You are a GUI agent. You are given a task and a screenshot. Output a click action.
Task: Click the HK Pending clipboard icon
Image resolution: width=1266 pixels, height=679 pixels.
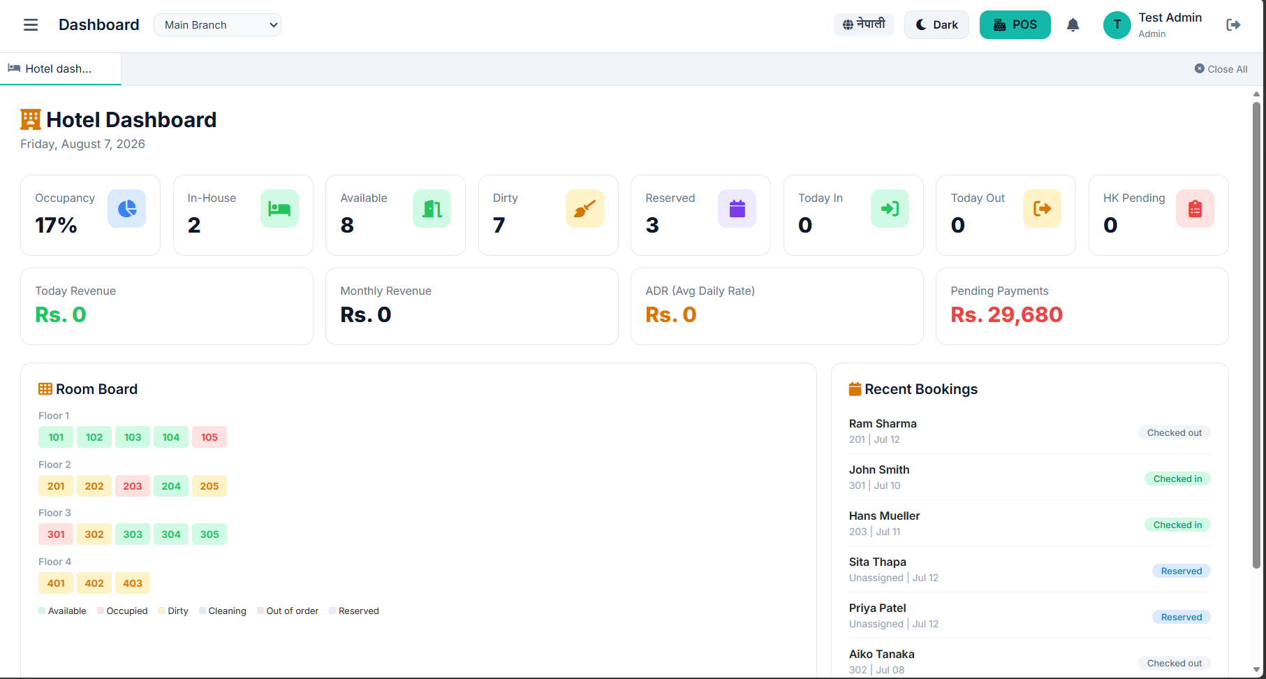point(1195,208)
